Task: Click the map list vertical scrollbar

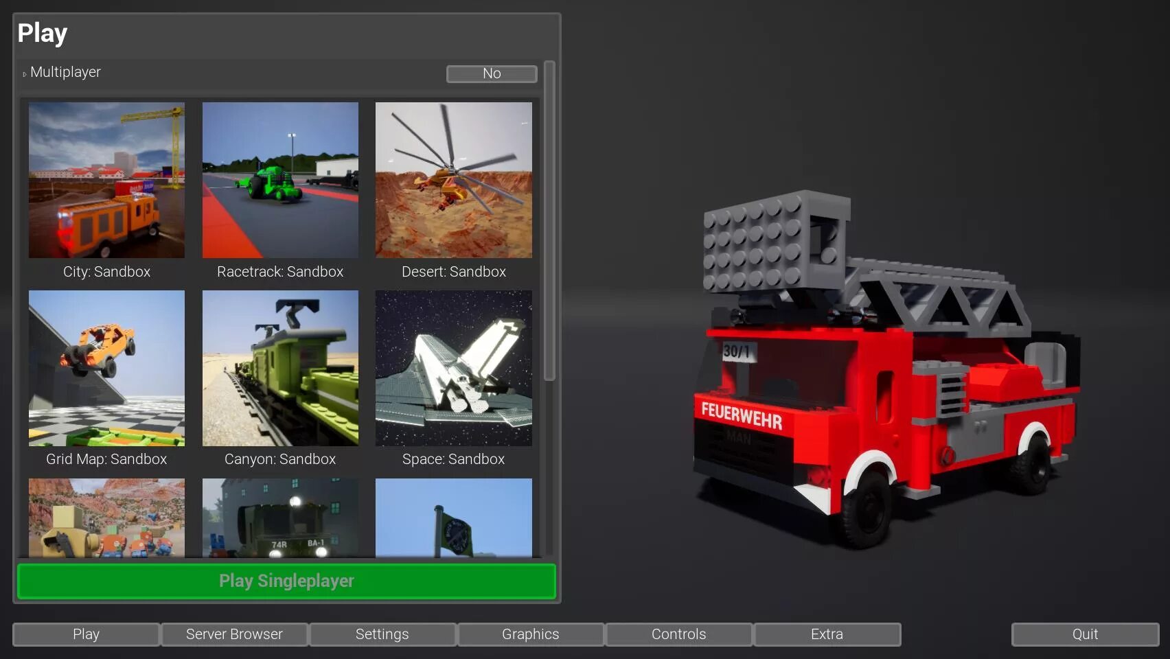Action: pyautogui.click(x=549, y=220)
